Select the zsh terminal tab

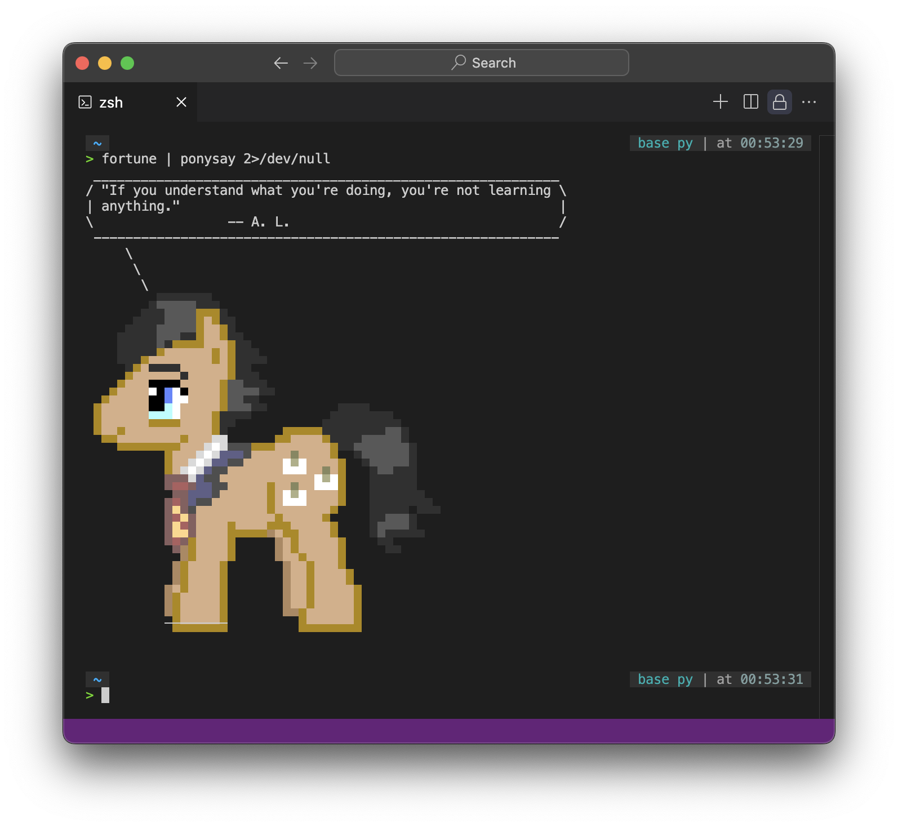pos(130,102)
